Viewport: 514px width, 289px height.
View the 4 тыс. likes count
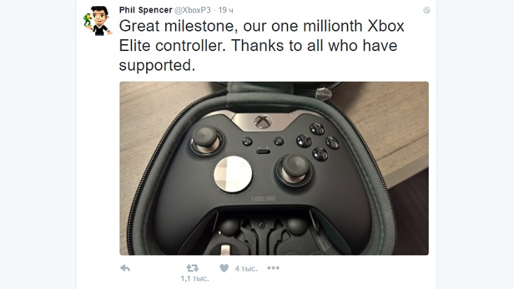[x=246, y=269]
